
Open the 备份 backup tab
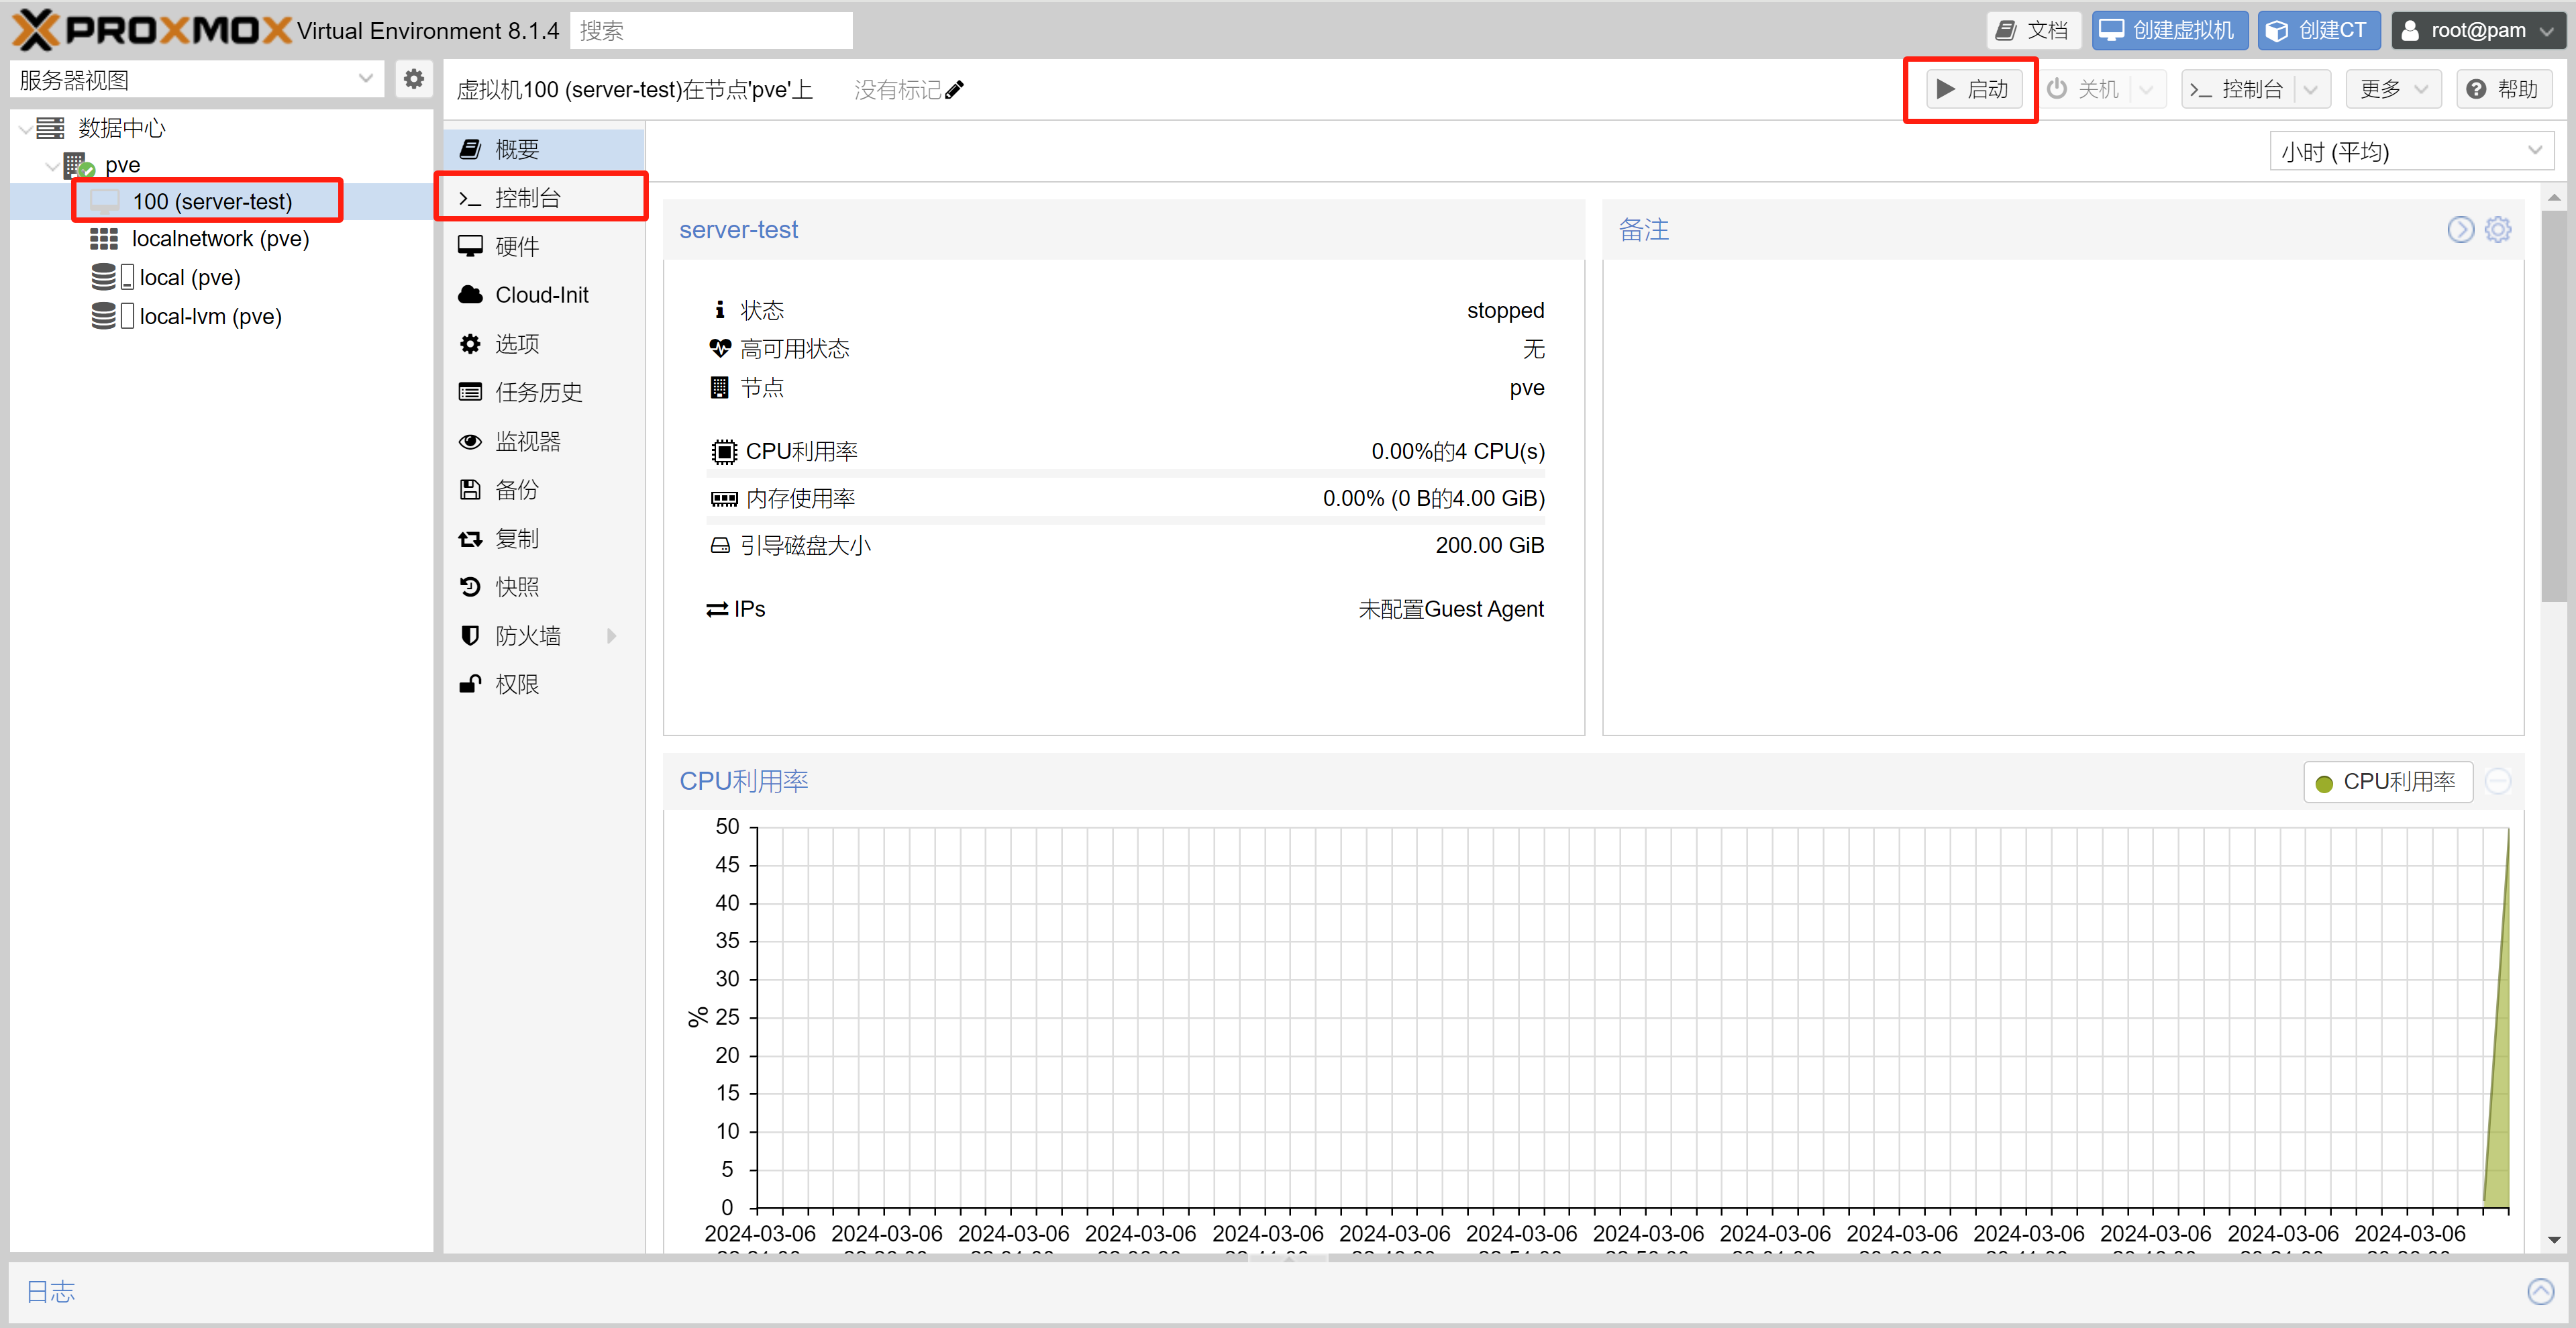click(x=544, y=490)
